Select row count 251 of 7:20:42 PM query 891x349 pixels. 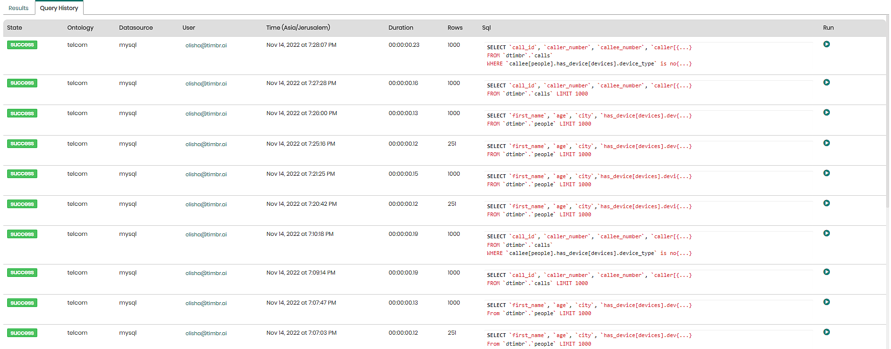coord(452,204)
